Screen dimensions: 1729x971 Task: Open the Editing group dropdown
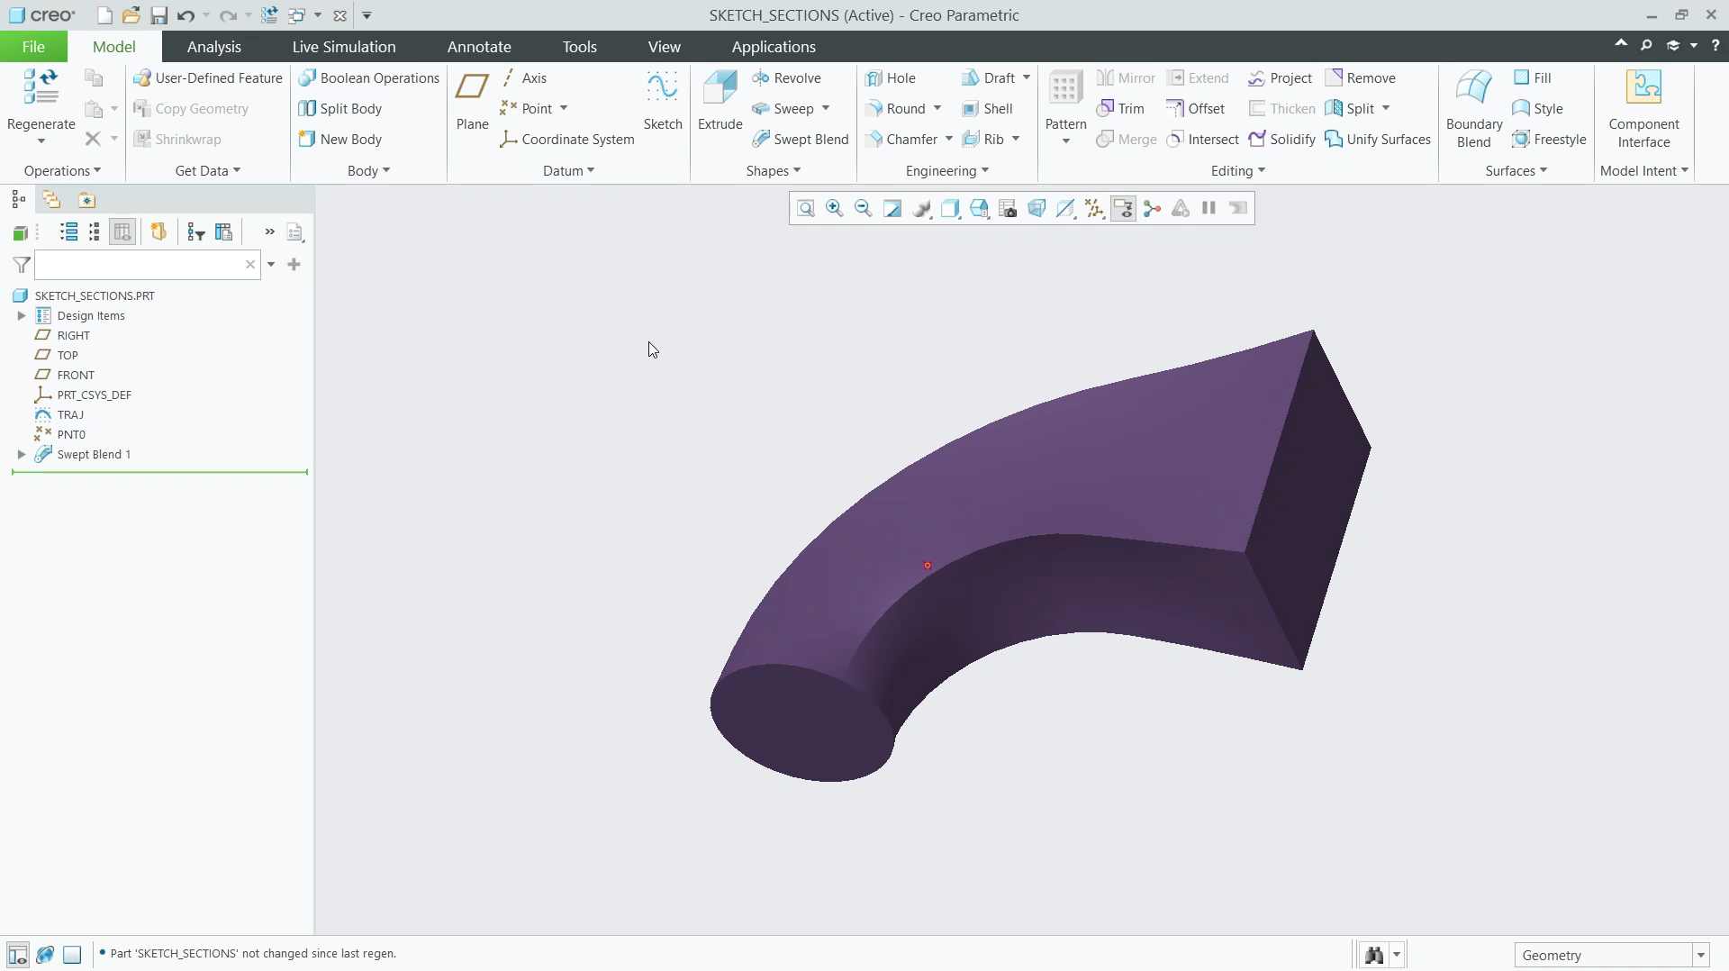point(1238,170)
